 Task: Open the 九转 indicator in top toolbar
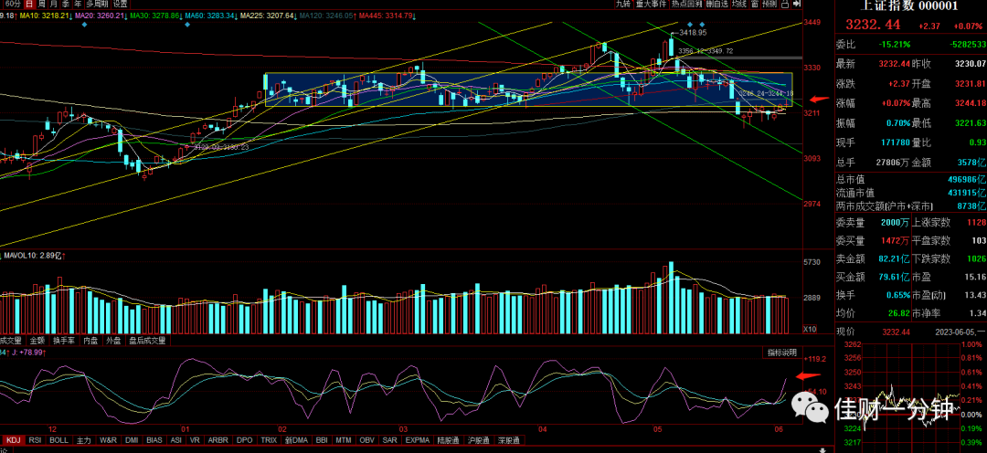624,4
